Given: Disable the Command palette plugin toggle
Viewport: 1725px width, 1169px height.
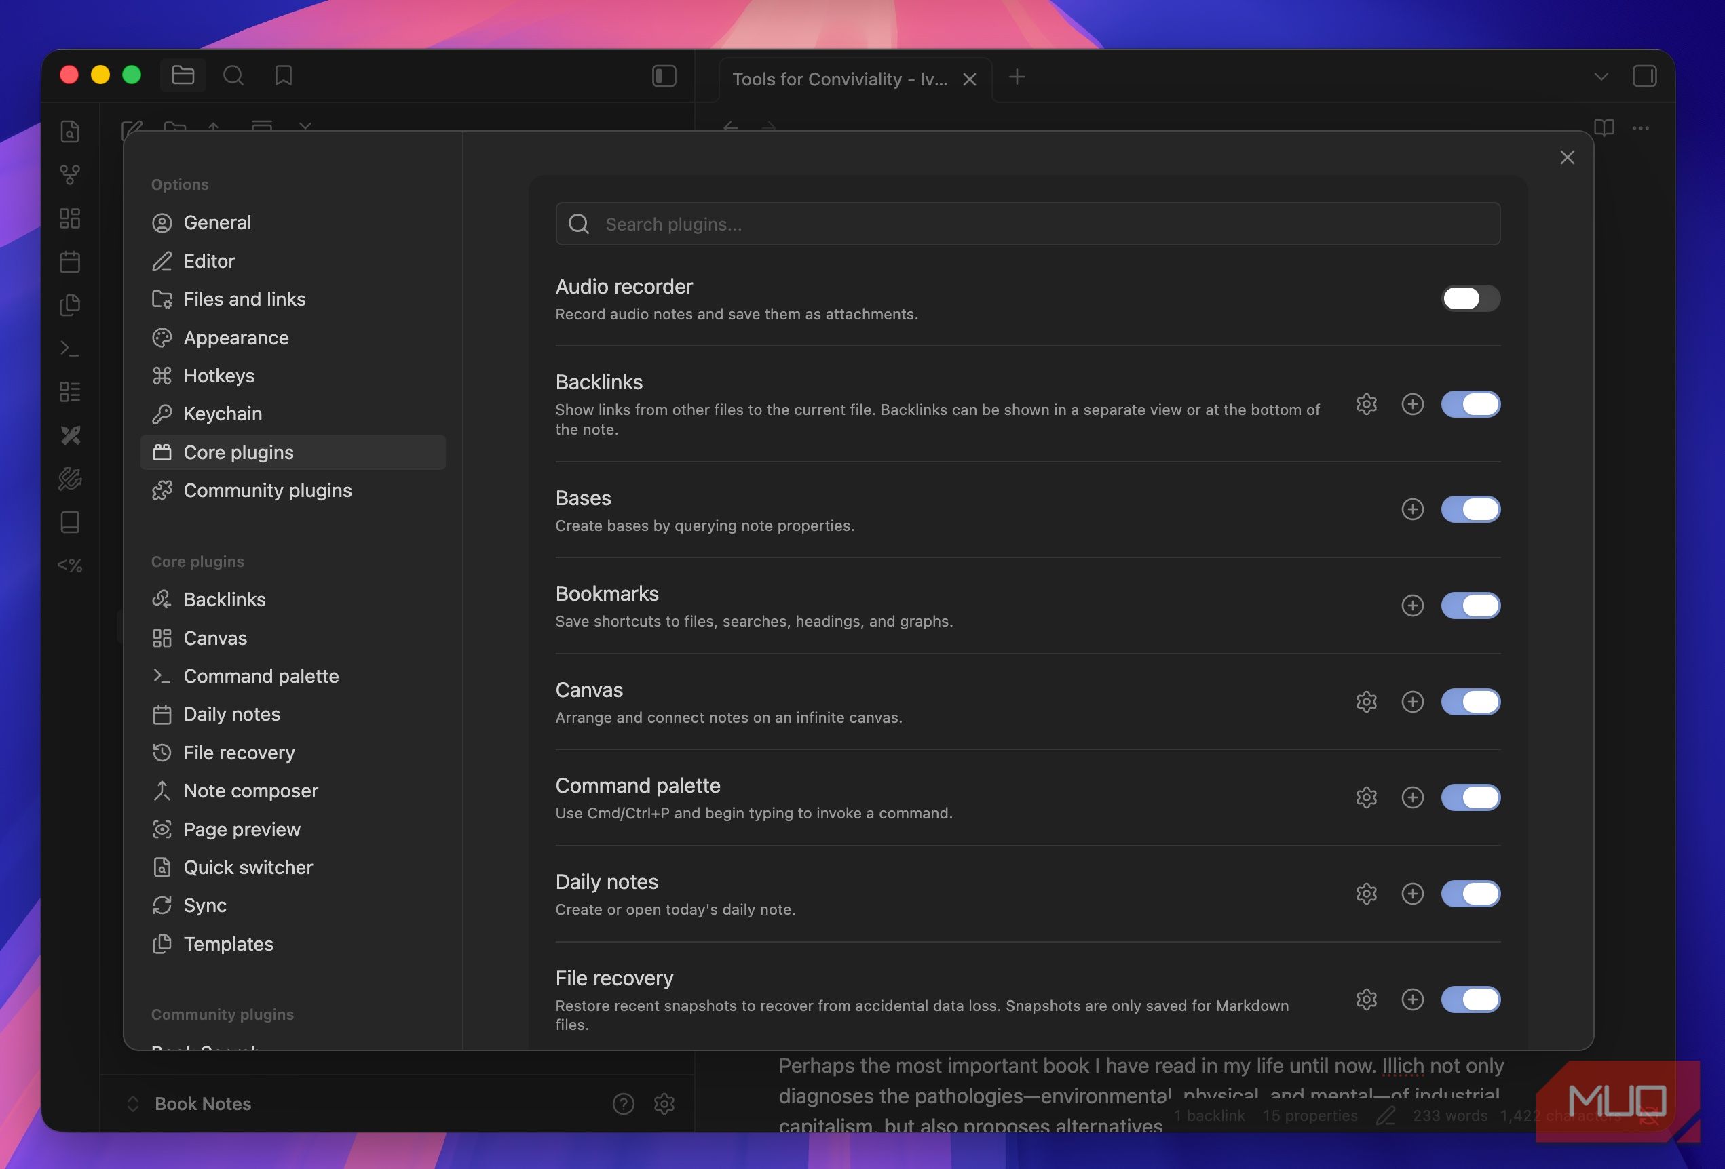Looking at the screenshot, I should [1471, 797].
